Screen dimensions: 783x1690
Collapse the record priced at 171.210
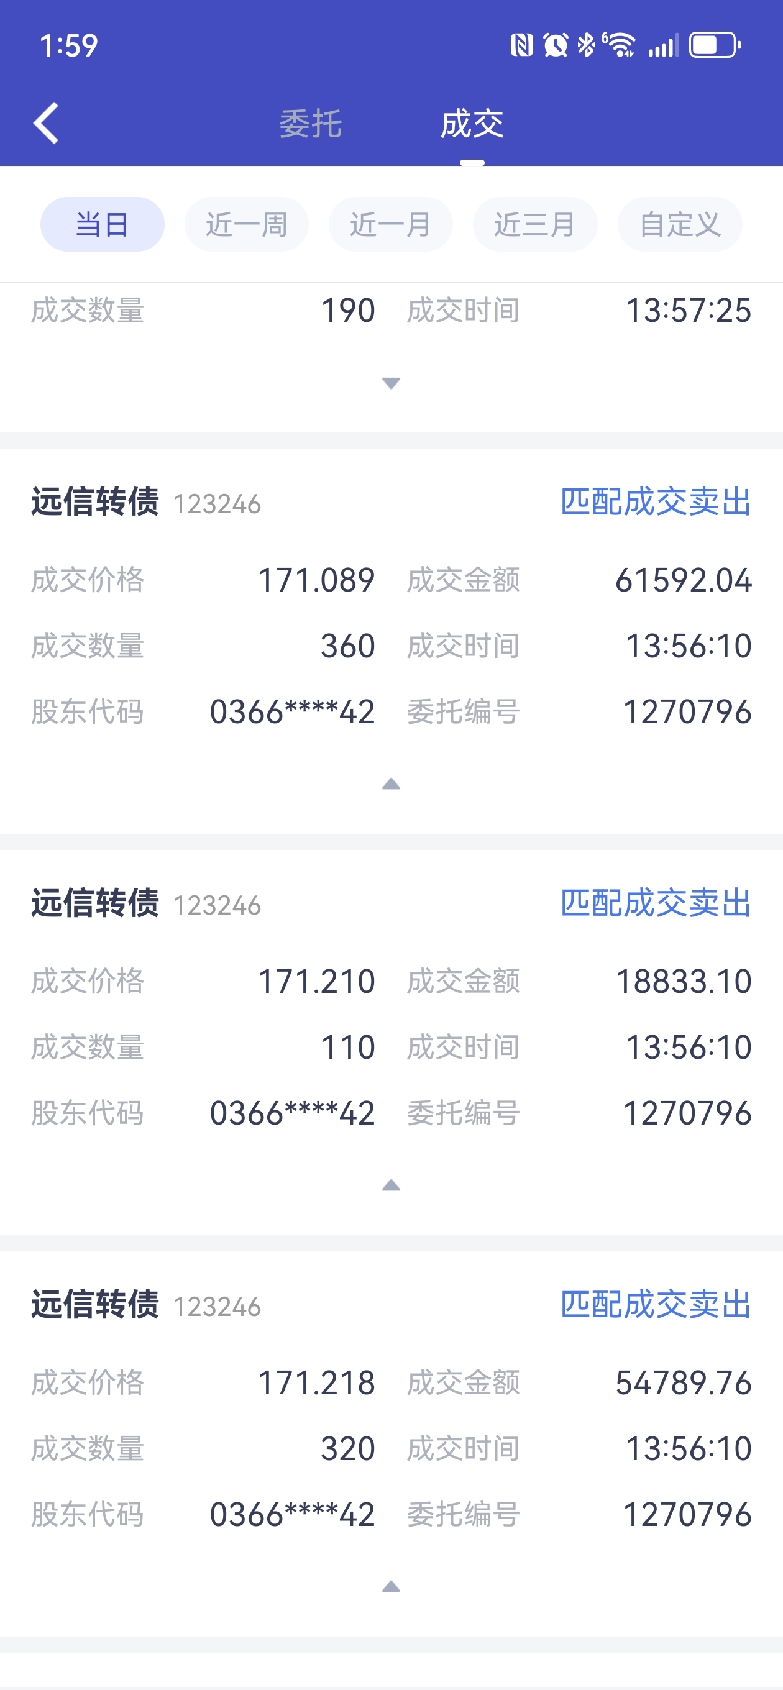(391, 1185)
